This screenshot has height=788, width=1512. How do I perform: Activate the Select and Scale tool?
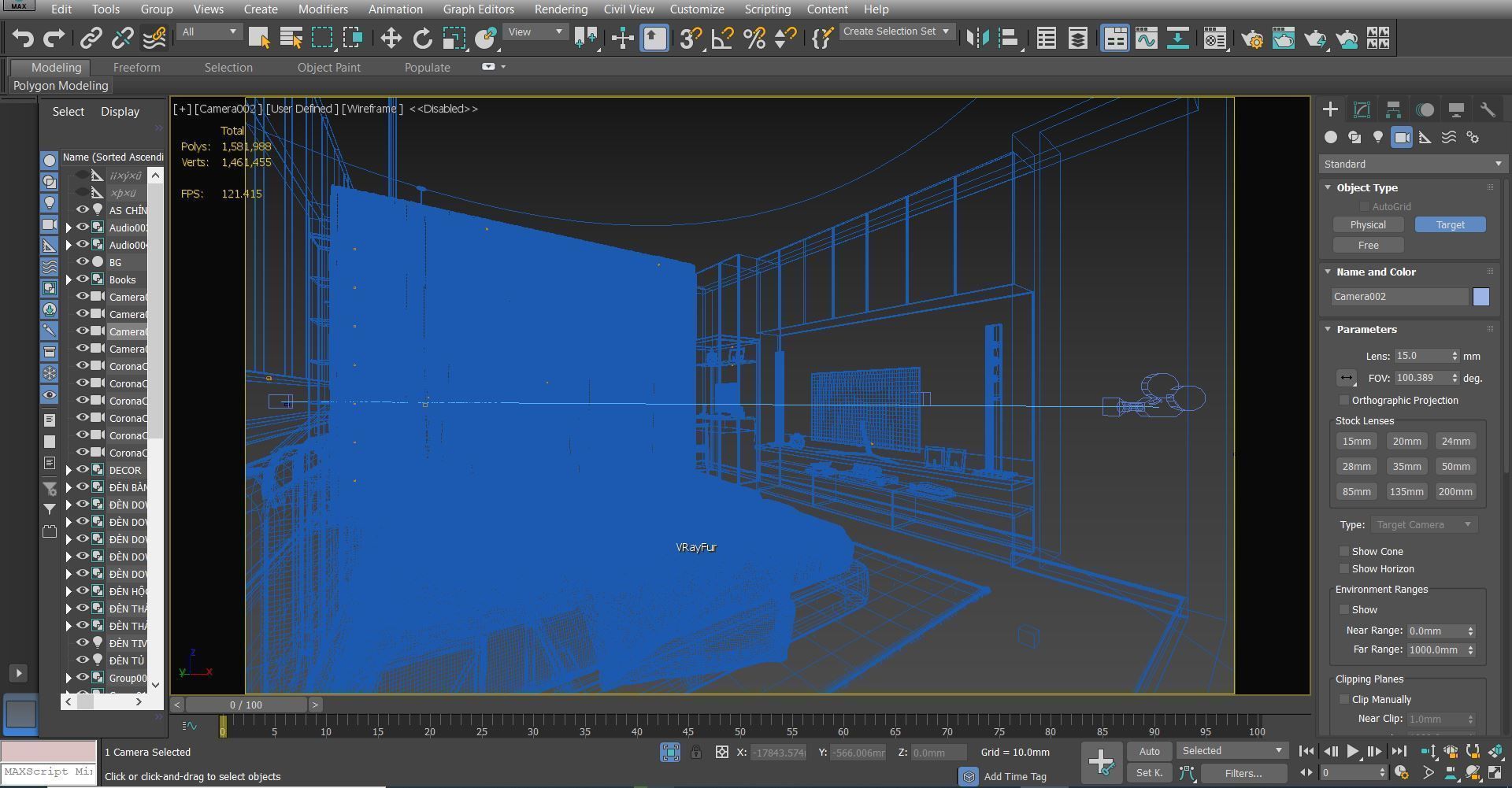coord(454,38)
